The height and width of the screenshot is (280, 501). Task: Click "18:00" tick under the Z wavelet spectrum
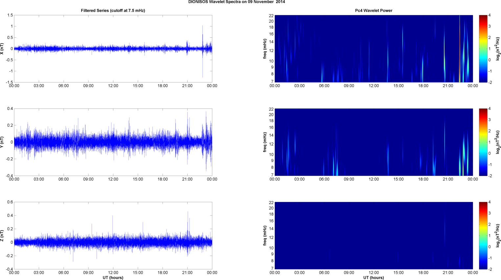pos(423,273)
